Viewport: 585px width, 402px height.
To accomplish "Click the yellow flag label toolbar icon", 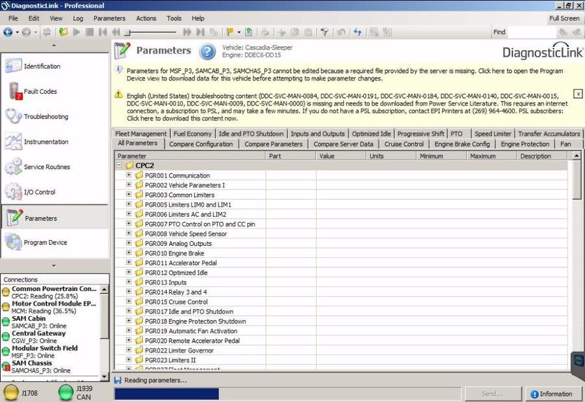I will point(230,33).
